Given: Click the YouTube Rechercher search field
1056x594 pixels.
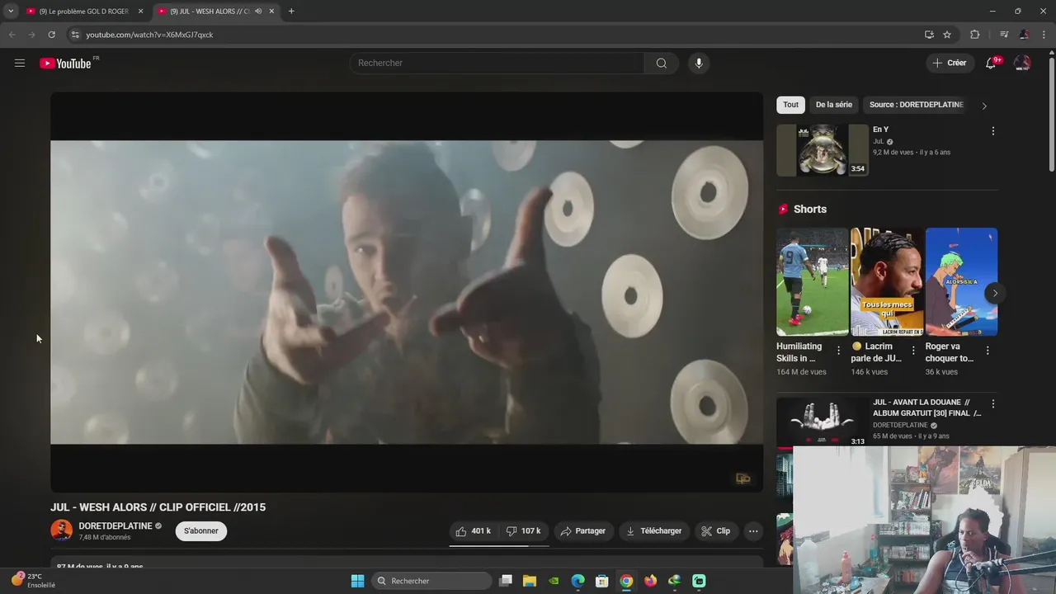Looking at the screenshot, I should pyautogui.click(x=497, y=63).
